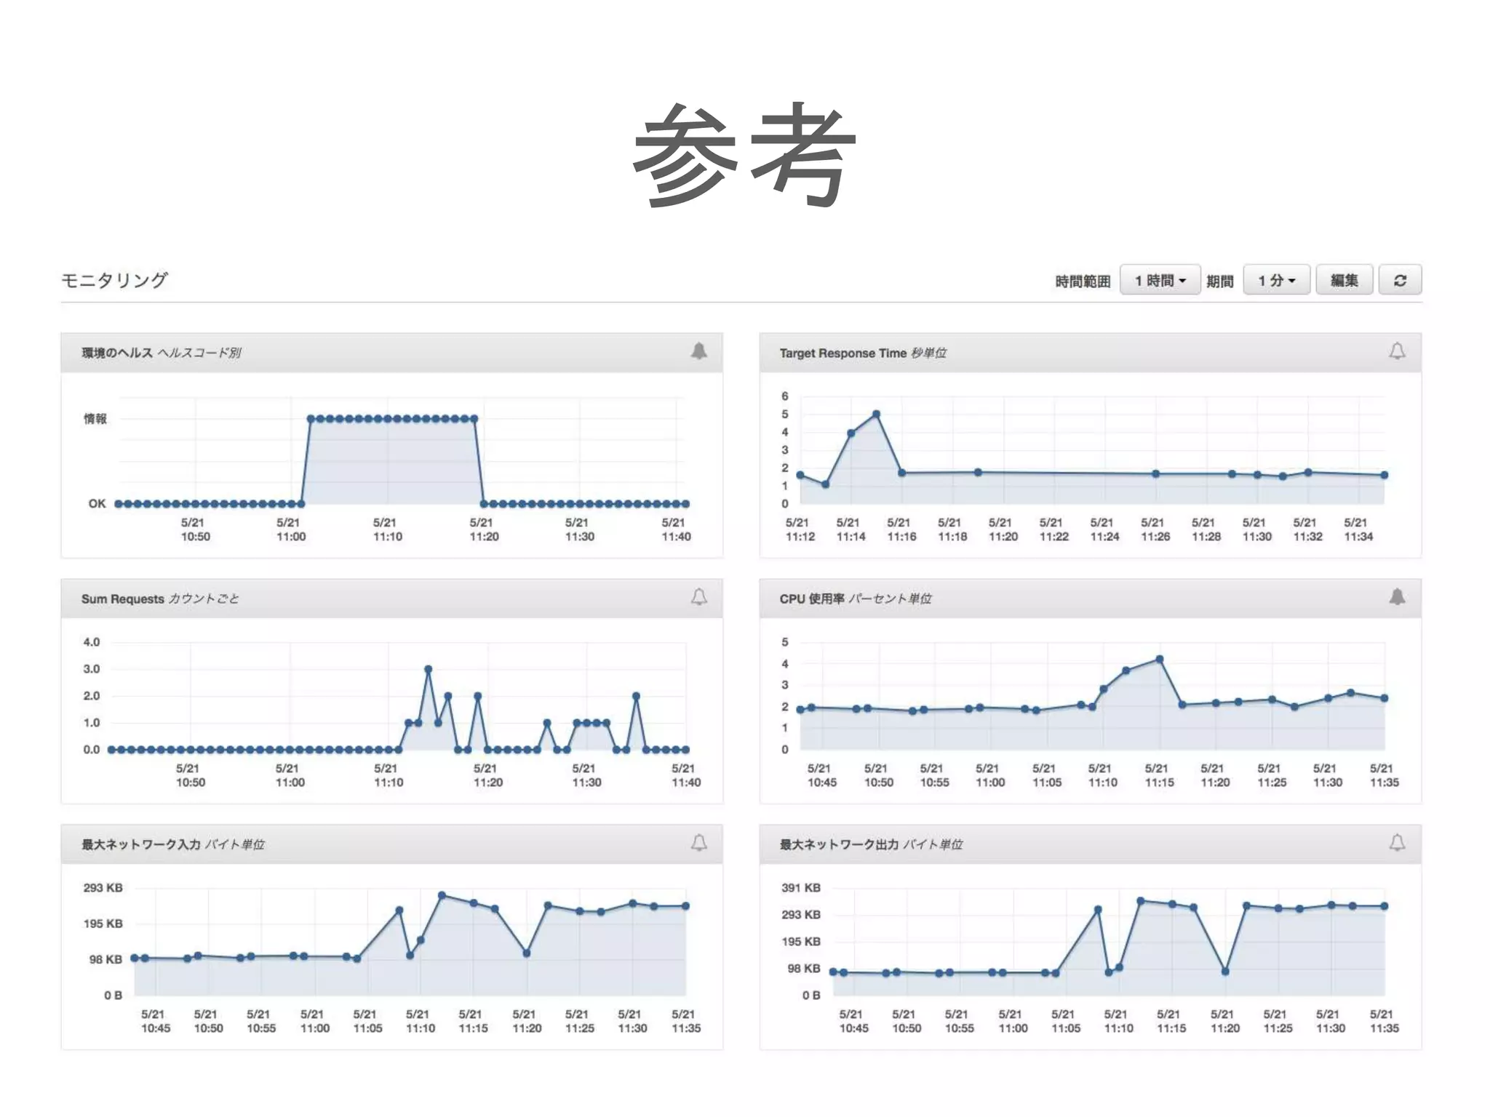The height and width of the screenshot is (1117, 1490).
Task: Click alarm bell on Target Response Time graph
Action: (x=1397, y=352)
